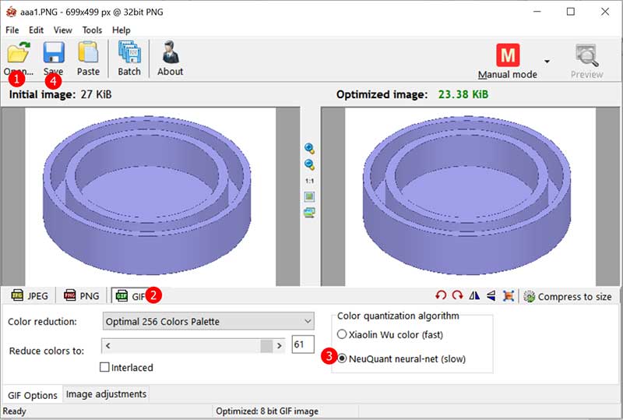
Task: Zoom out using the magnifier minus icon
Action: click(309, 164)
